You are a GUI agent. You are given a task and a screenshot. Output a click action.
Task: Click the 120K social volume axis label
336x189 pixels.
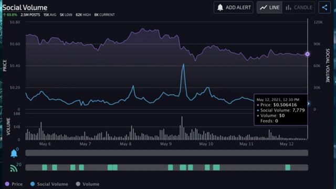[x=318, y=22]
